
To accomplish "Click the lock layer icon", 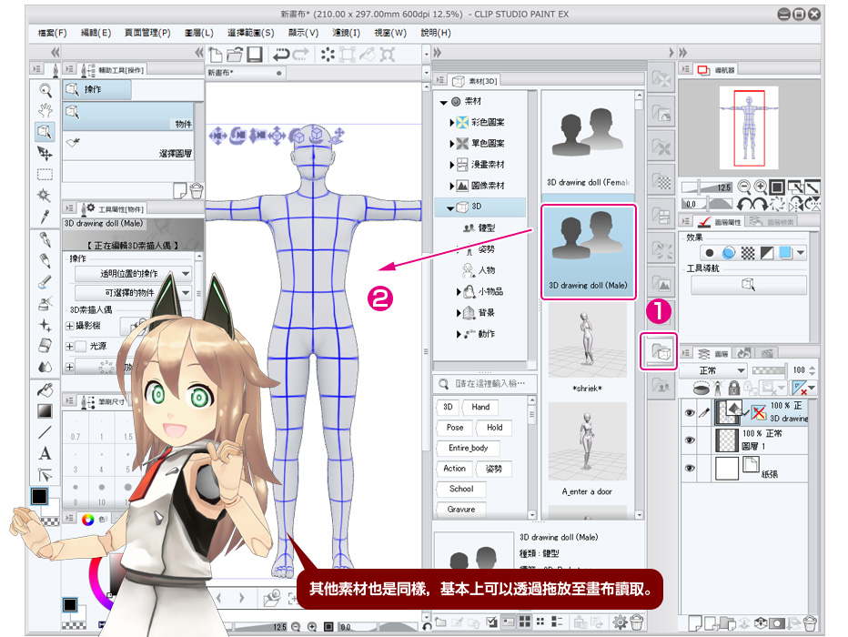I will pyautogui.click(x=734, y=388).
